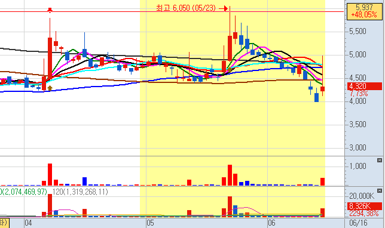This screenshot has height=228, width=385.
Task: Click the 5,000 price axis label
Action: point(357,55)
